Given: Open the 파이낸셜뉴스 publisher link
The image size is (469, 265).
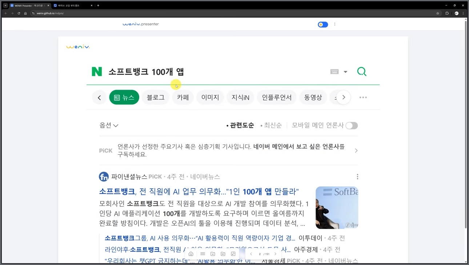Looking at the screenshot, I should pyautogui.click(x=129, y=177).
